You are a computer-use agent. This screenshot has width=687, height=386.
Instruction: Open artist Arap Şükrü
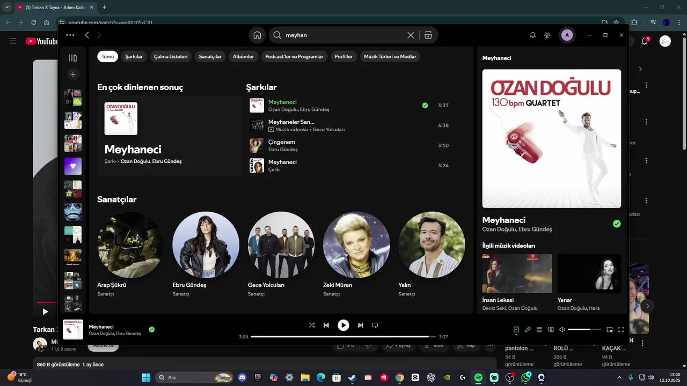pos(130,245)
